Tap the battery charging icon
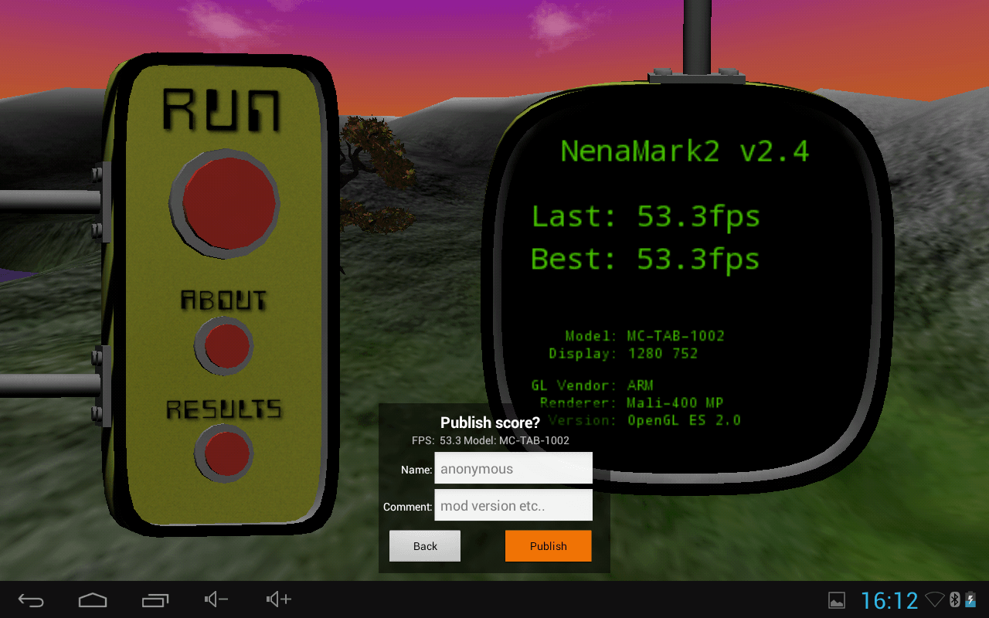Viewport: 989px width, 618px height. pos(970,599)
